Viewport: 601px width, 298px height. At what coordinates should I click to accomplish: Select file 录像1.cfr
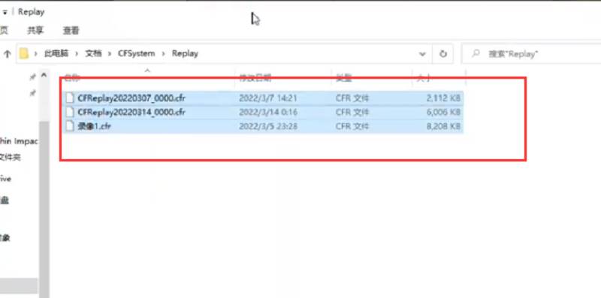point(95,126)
